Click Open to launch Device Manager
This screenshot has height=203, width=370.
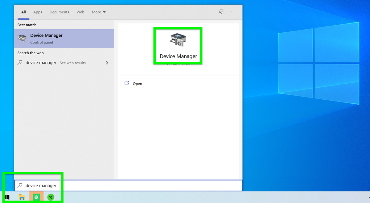pos(137,83)
